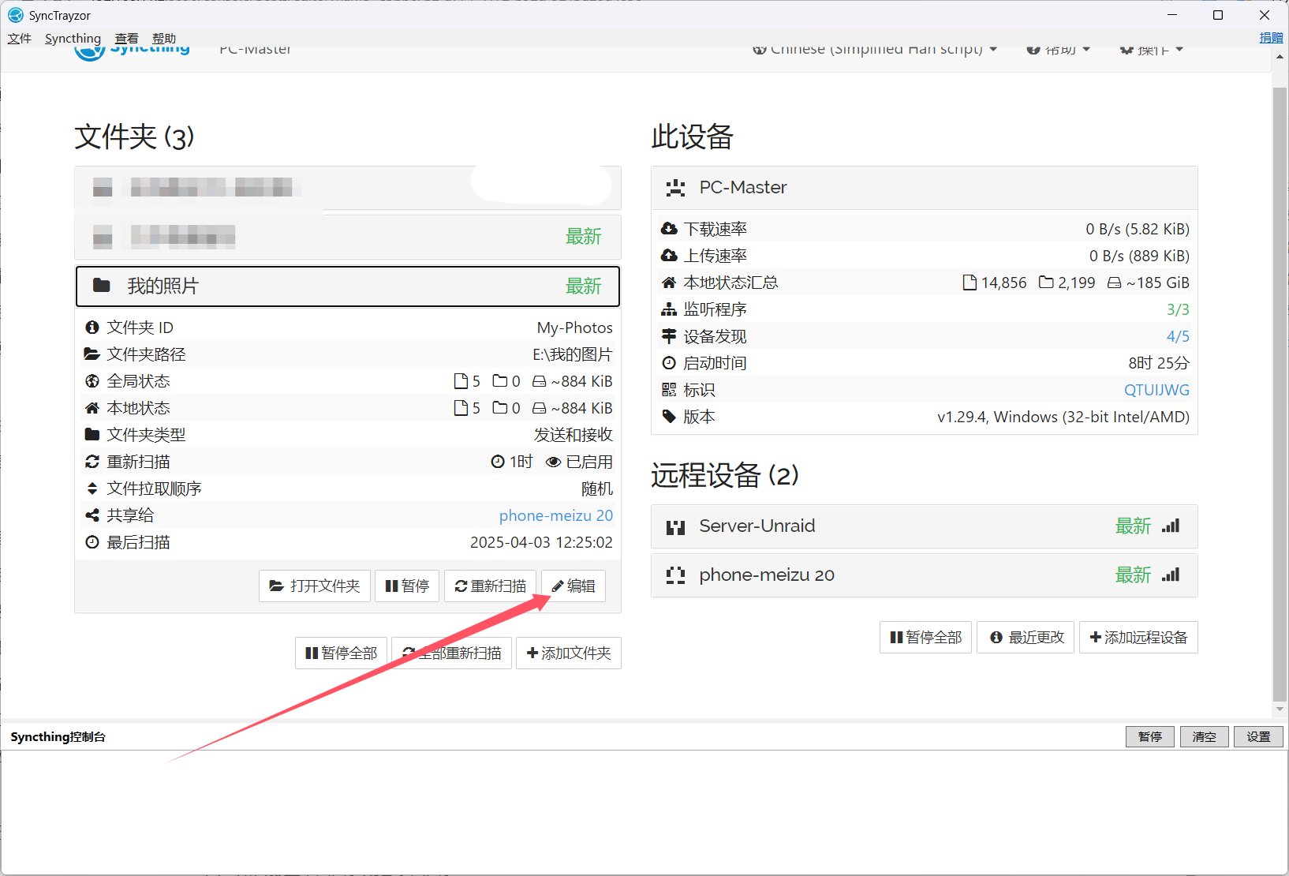Open the QTUIJWG device ID link
1289x876 pixels.
1156,390
